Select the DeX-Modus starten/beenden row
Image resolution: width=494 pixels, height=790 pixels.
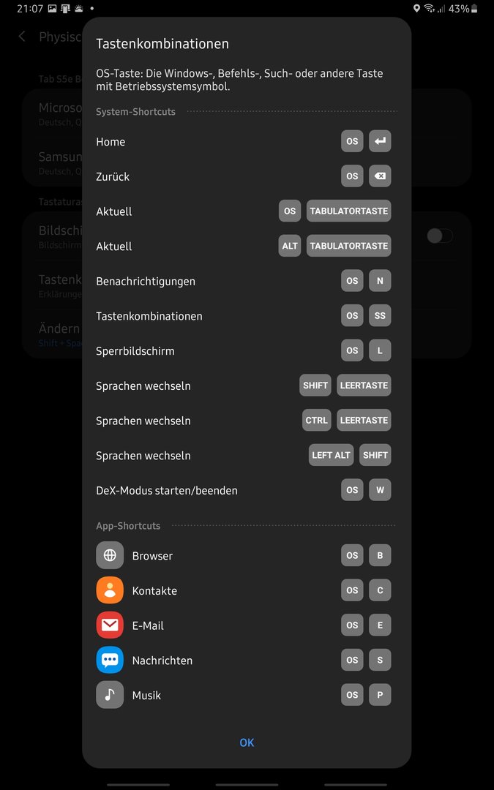tap(244, 490)
